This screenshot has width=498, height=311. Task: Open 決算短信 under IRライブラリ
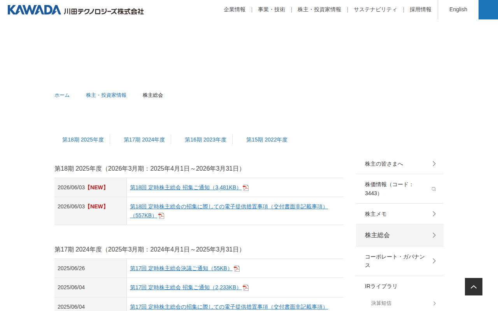click(381, 303)
